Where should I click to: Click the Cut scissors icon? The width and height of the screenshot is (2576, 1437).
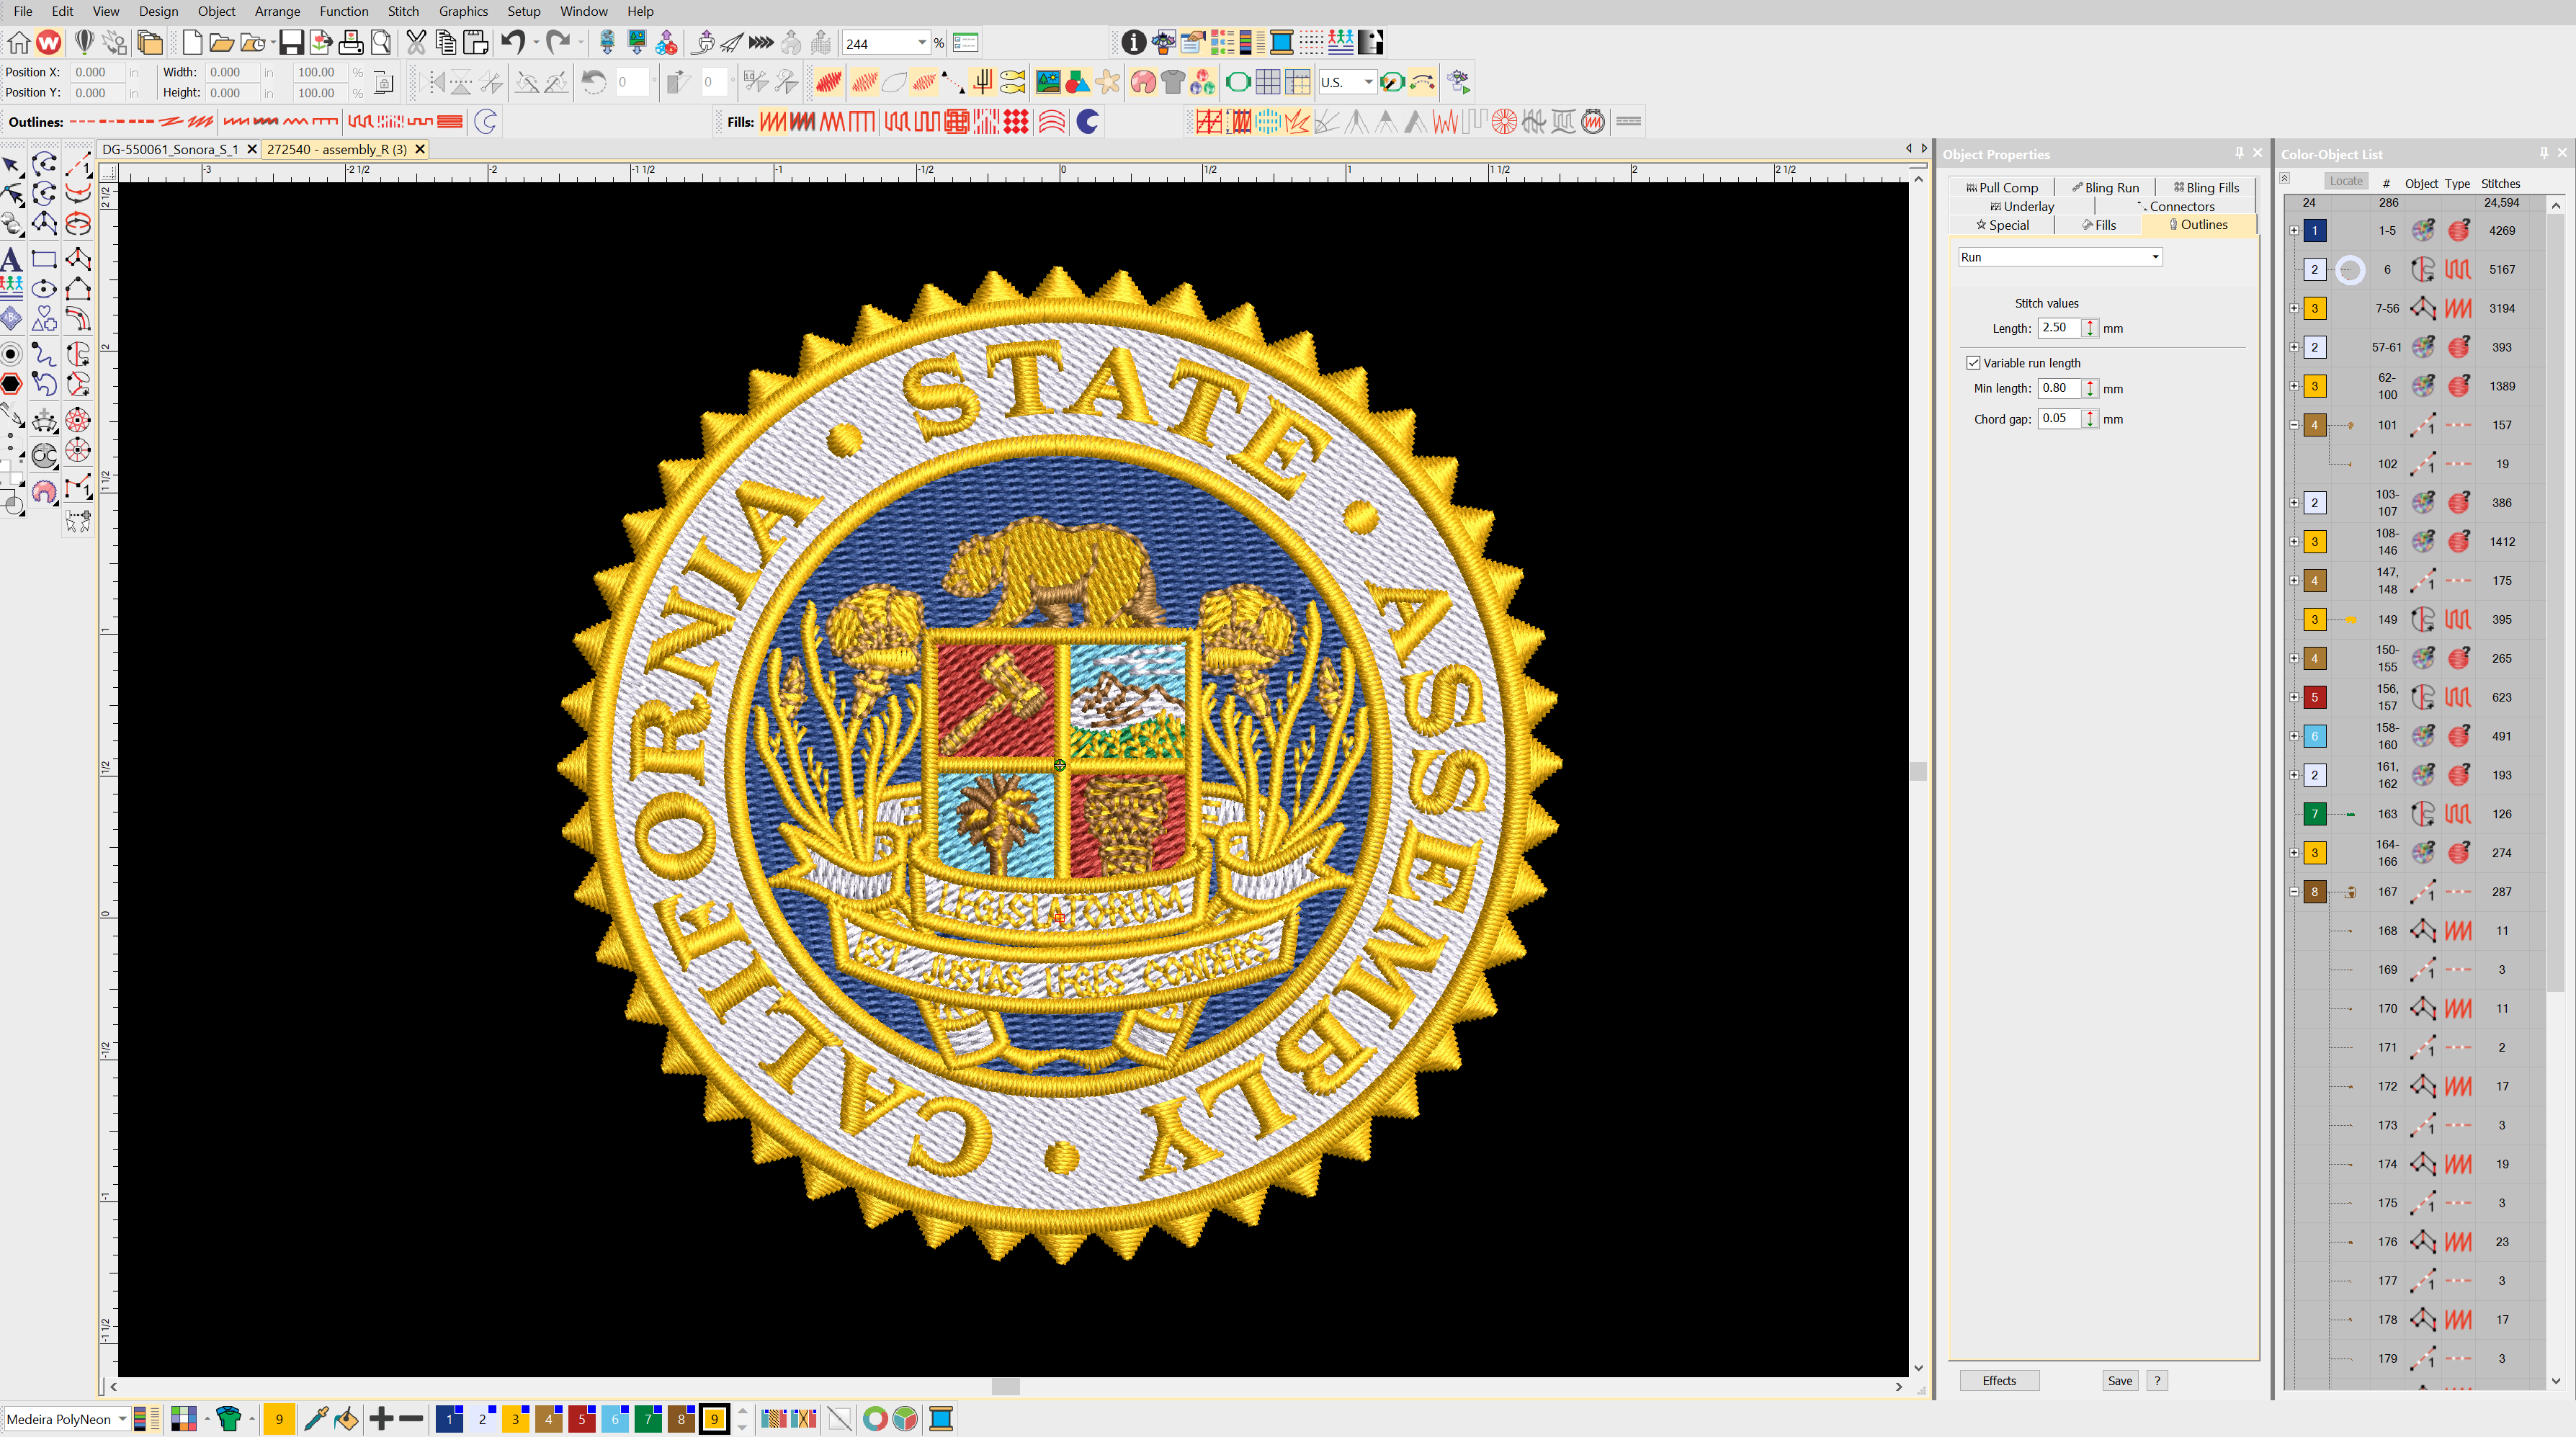416,42
